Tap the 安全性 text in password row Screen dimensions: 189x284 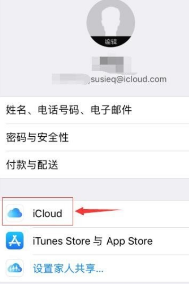53,137
